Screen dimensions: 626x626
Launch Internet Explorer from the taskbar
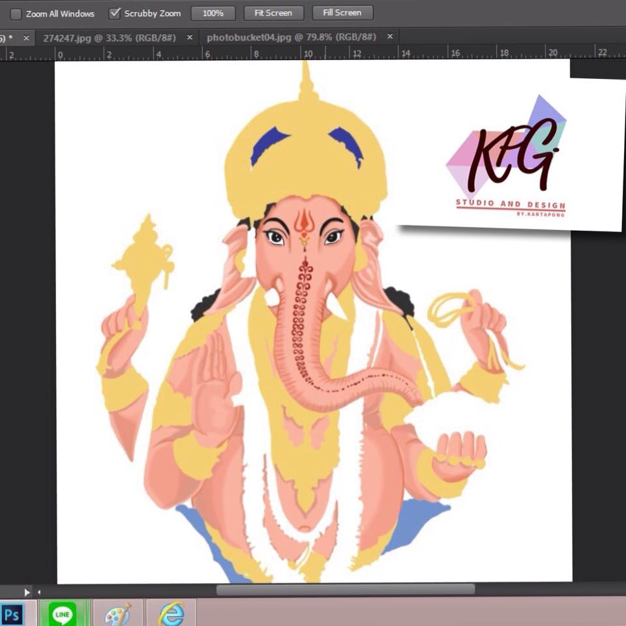tap(171, 614)
